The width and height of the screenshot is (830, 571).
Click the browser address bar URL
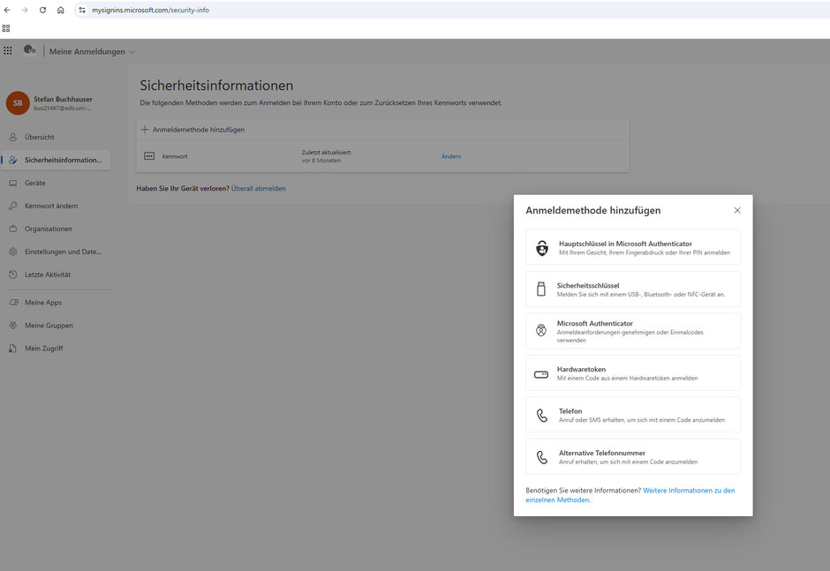[150, 10]
